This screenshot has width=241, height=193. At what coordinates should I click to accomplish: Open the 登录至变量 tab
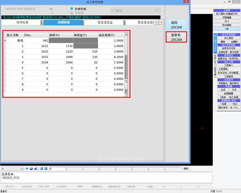(105, 23)
